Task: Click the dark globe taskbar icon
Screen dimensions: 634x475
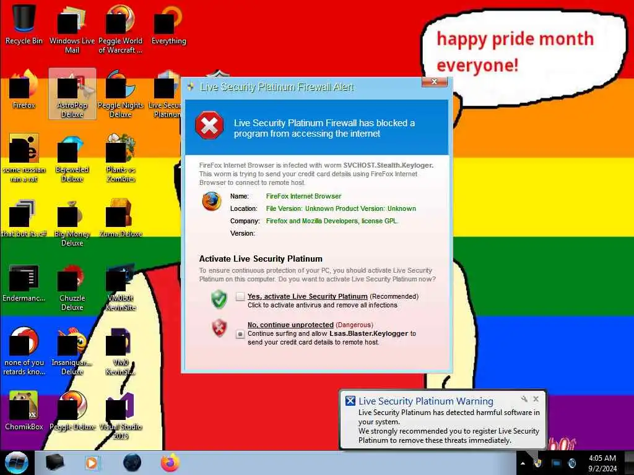Action: coord(132,463)
